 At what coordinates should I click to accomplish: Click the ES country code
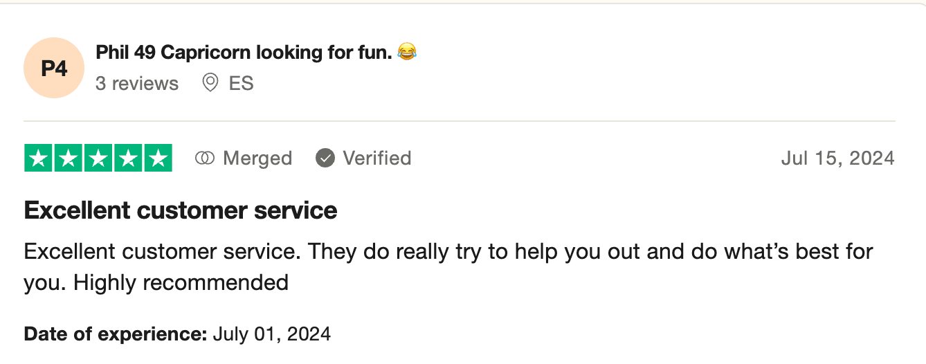(x=242, y=84)
